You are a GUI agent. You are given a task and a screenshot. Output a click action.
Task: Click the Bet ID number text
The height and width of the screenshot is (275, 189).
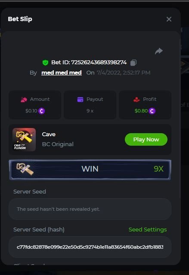(x=99, y=62)
